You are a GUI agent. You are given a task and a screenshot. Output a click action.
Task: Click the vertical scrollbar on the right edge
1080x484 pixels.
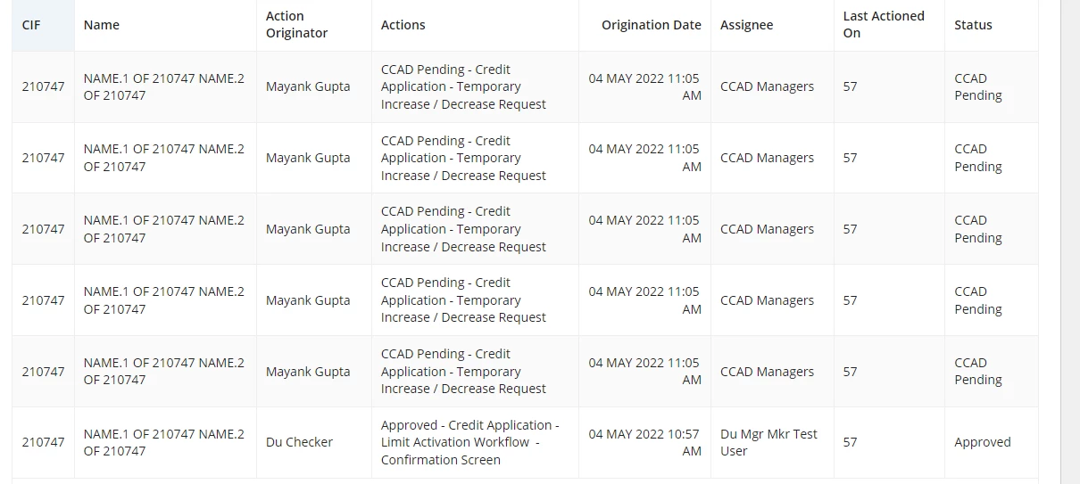pyautogui.click(x=1070, y=242)
